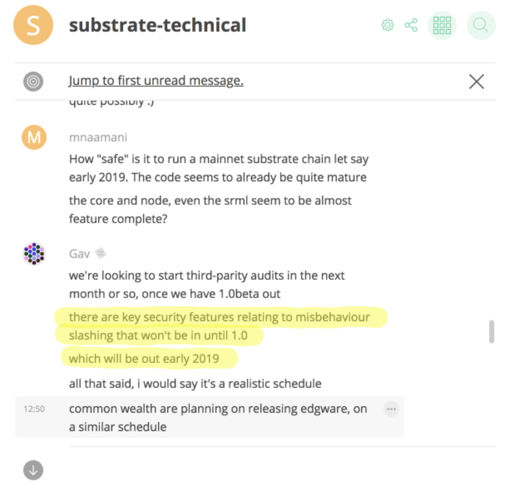Click Jump to first unread message link
Viewport: 505px width, 481px height.
tap(156, 81)
